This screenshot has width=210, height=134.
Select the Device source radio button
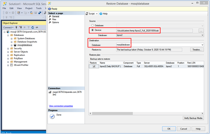coord(93,30)
